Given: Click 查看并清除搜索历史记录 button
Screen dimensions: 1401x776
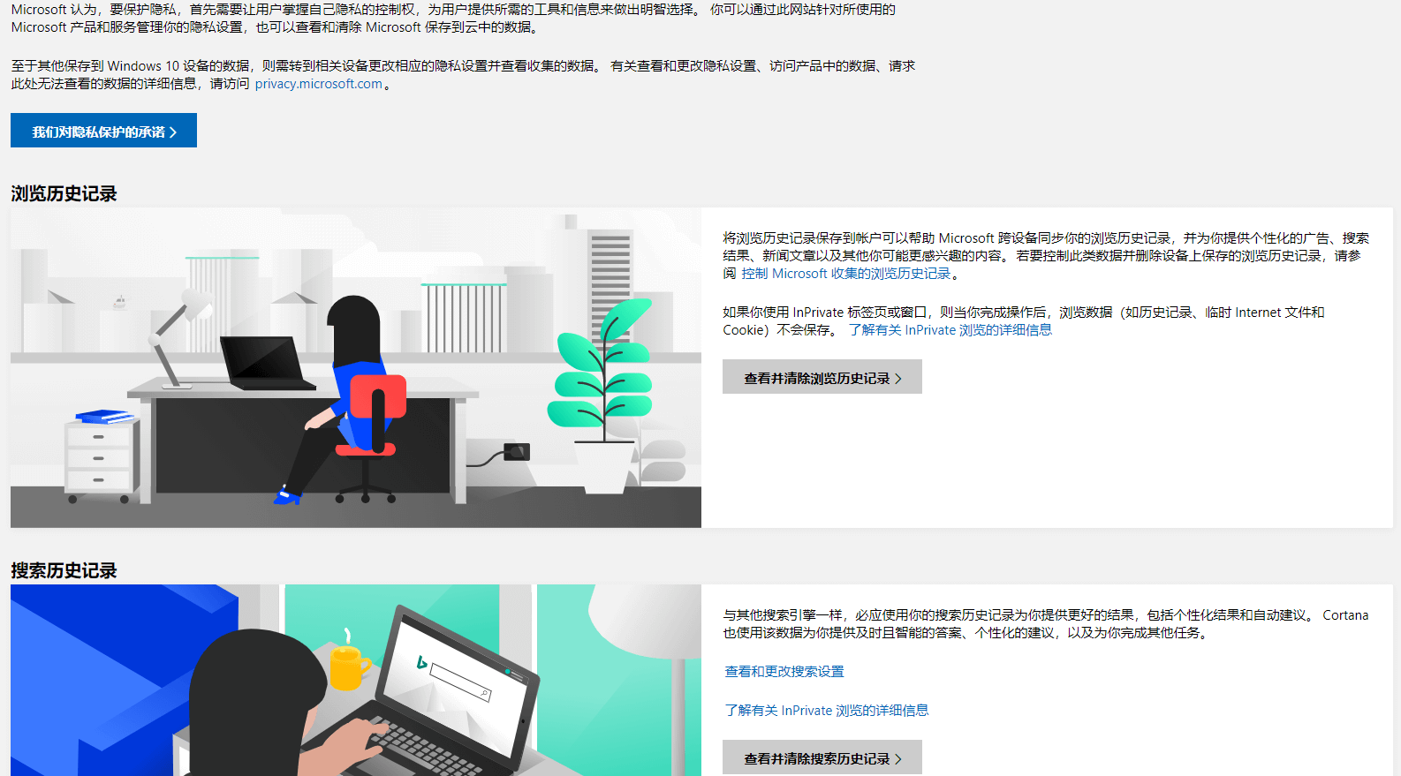Looking at the screenshot, I should coord(822,757).
